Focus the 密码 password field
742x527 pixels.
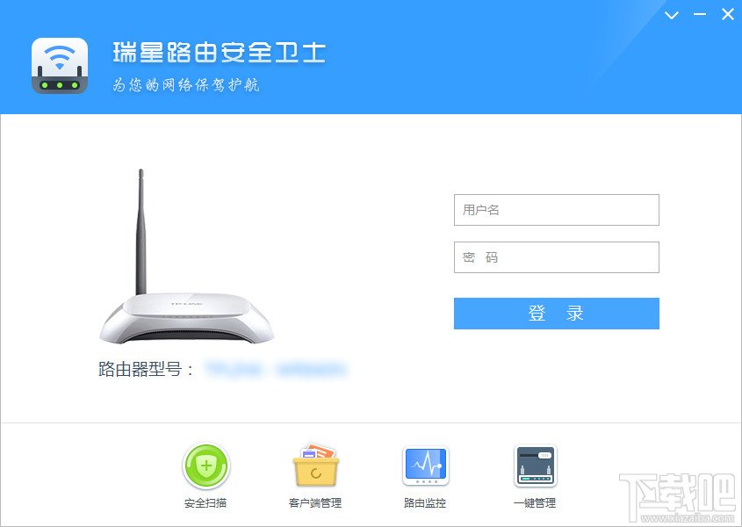tap(557, 257)
